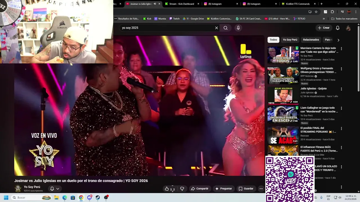Open the YouTube account avatar menu
Viewport: 360px width, 202px height.
348,28
